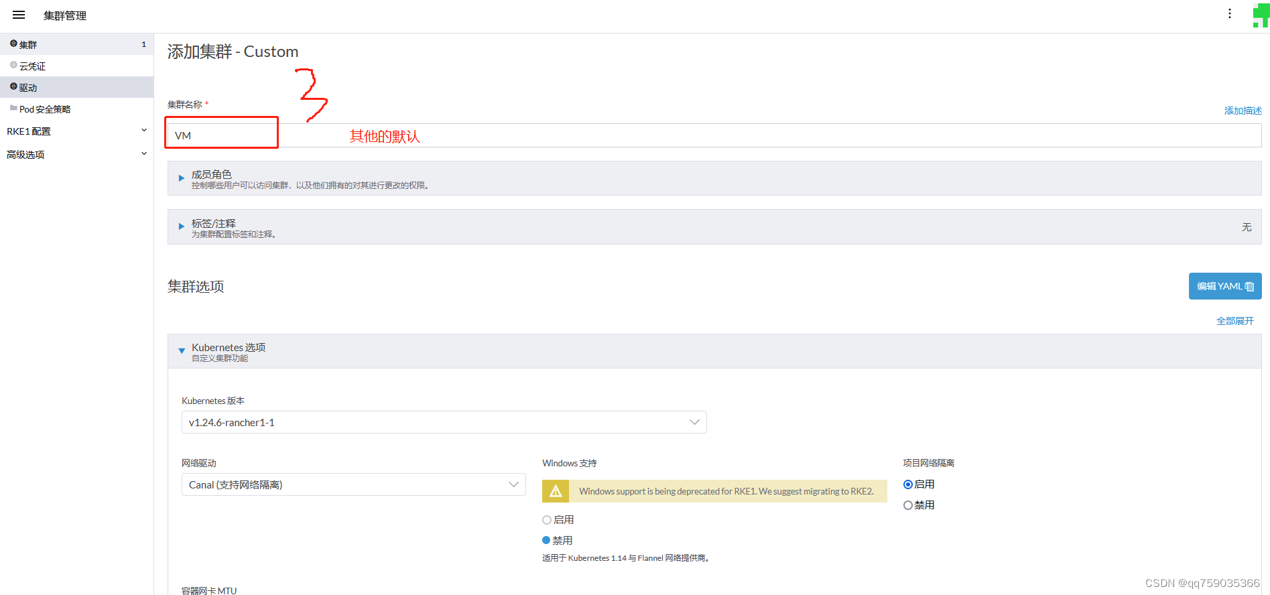Select 启用 under 项目网络隔离
The width and height of the screenshot is (1270, 595).
(908, 484)
